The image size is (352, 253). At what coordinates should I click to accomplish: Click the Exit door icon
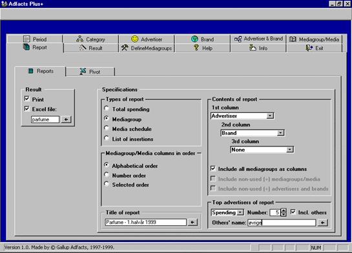pyautogui.click(x=309, y=48)
